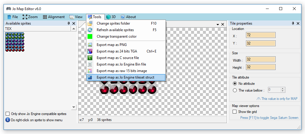Image resolution: width=305 pixels, height=134 pixels.
Task: Click the attribute value number field
Action: [x=274, y=90]
